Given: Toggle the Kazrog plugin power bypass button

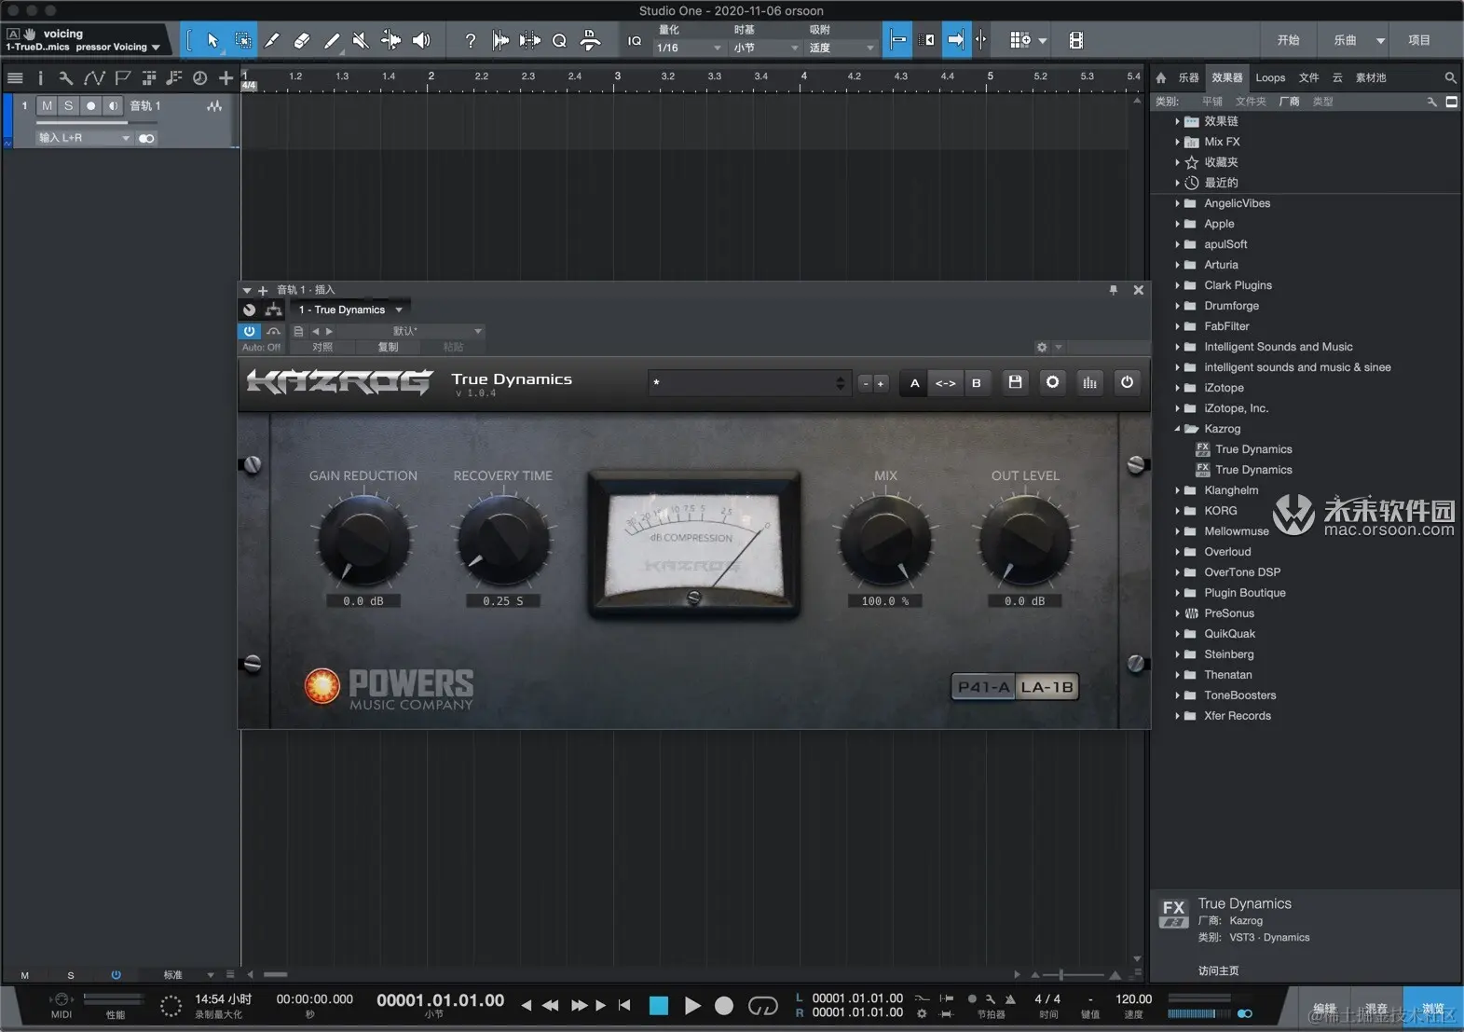Looking at the screenshot, I should (x=1127, y=382).
